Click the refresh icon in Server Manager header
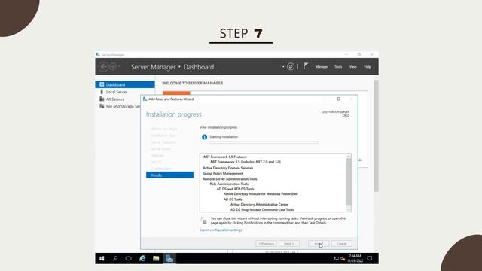 (291, 67)
